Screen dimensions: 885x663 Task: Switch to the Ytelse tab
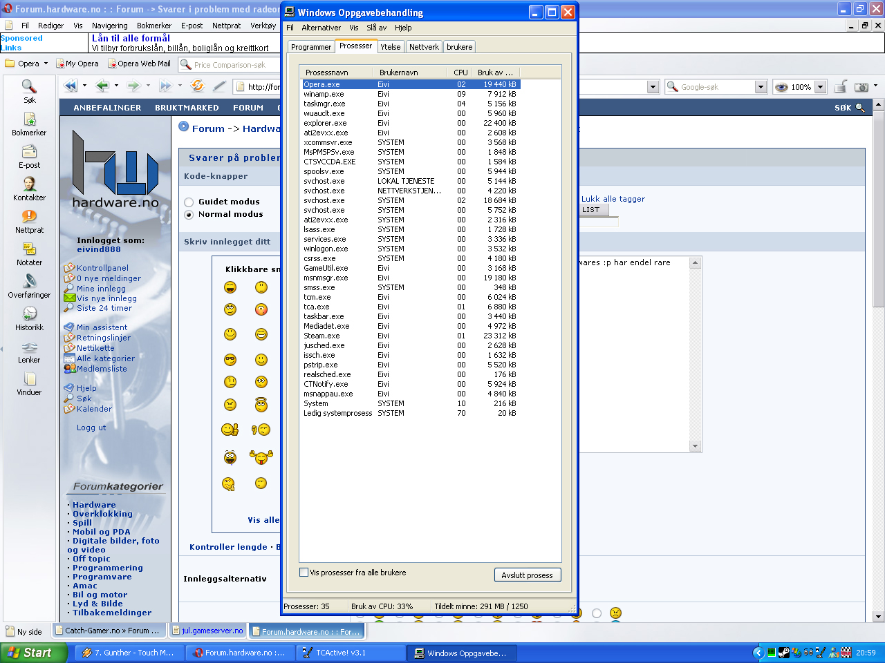pos(391,47)
